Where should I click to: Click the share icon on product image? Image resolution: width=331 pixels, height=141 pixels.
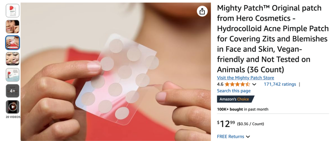tap(202, 11)
